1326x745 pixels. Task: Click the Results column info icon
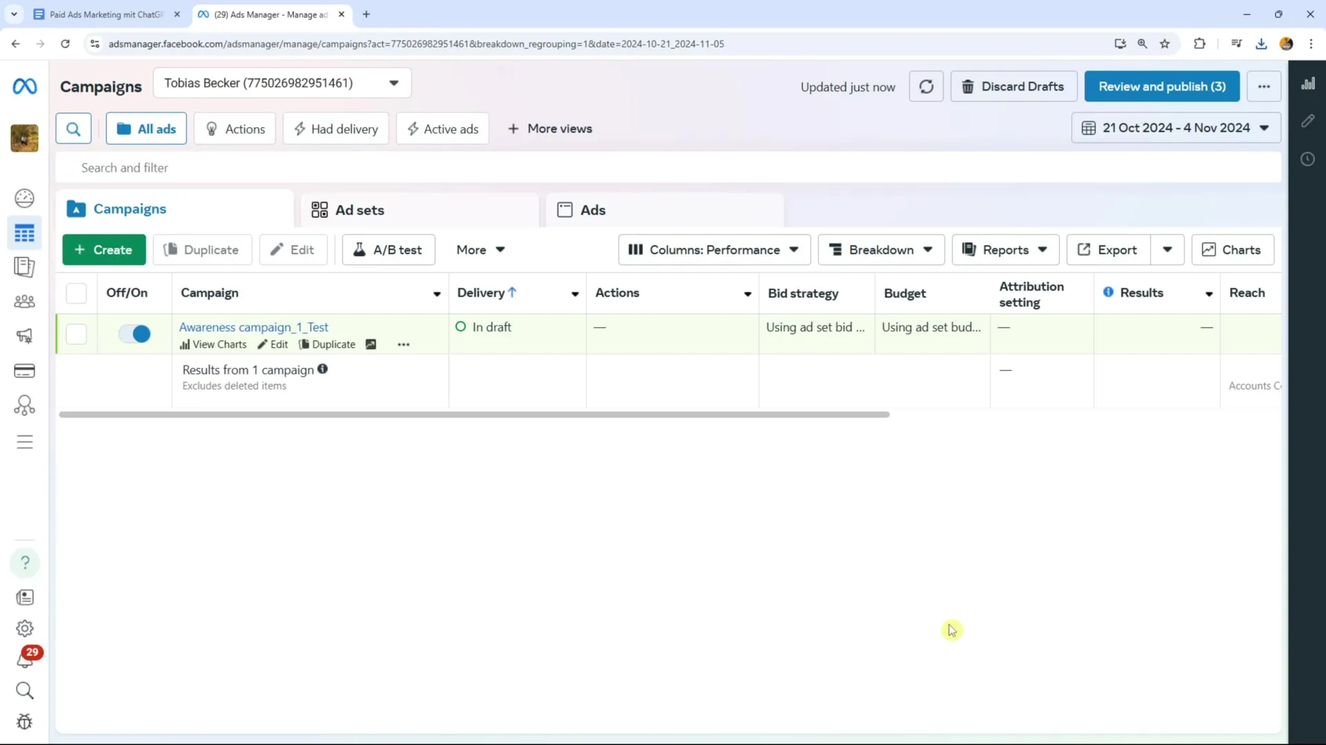click(x=1108, y=292)
